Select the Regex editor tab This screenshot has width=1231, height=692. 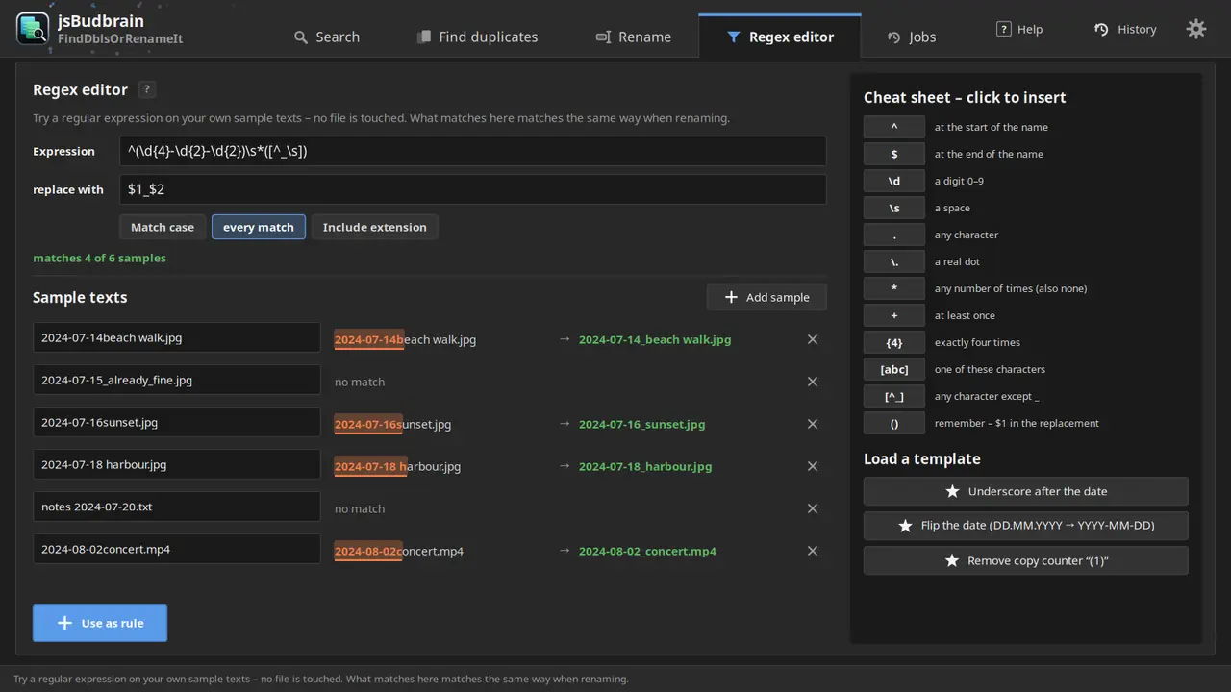[780, 37]
